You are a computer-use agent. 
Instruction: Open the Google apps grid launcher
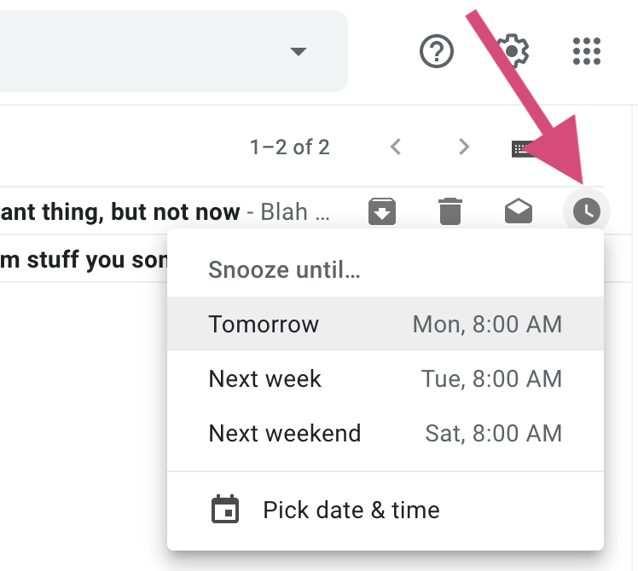[x=587, y=51]
